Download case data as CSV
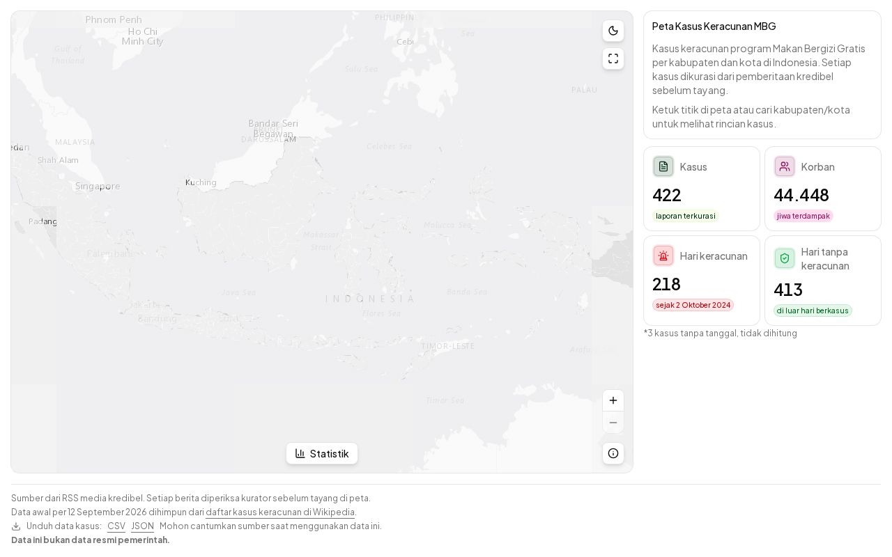Image resolution: width=892 pixels, height=557 pixels. click(116, 526)
